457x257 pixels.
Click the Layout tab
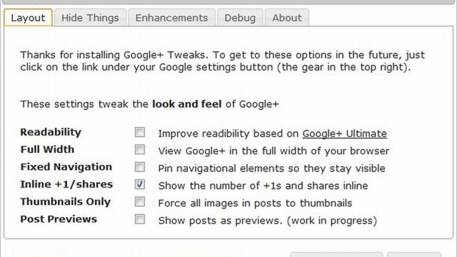pos(28,18)
